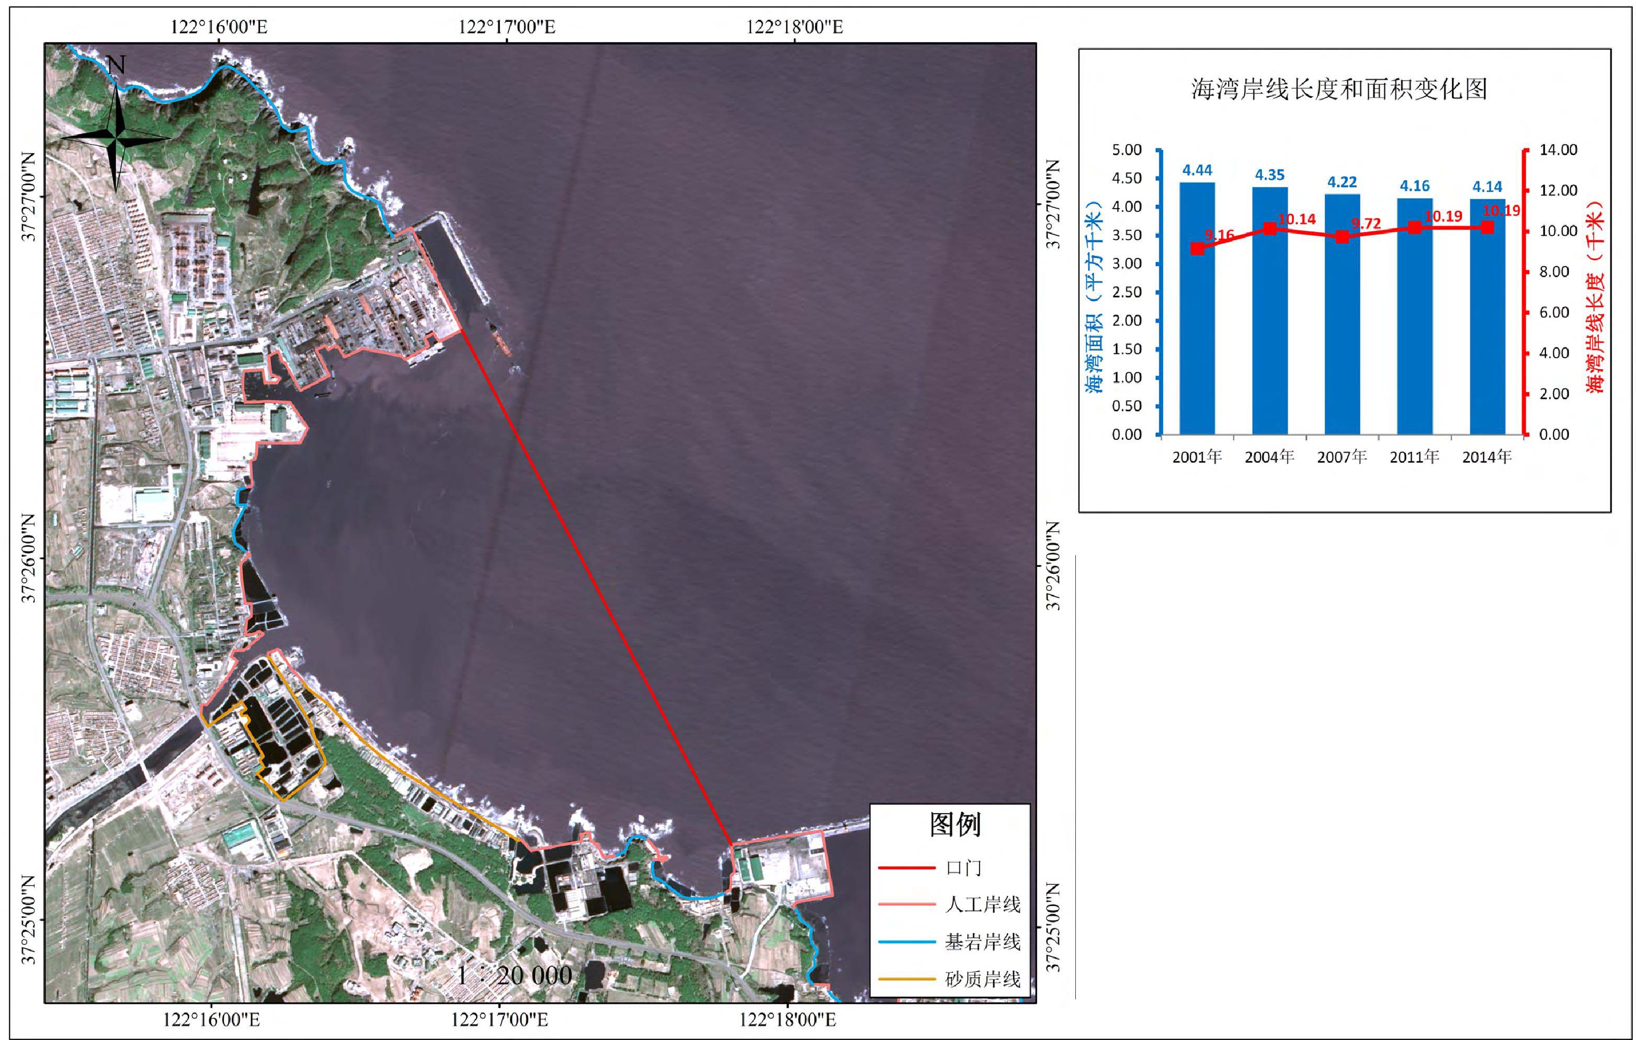Click the 0.50 tick on left axis
1636x1040 pixels.
tap(1127, 406)
